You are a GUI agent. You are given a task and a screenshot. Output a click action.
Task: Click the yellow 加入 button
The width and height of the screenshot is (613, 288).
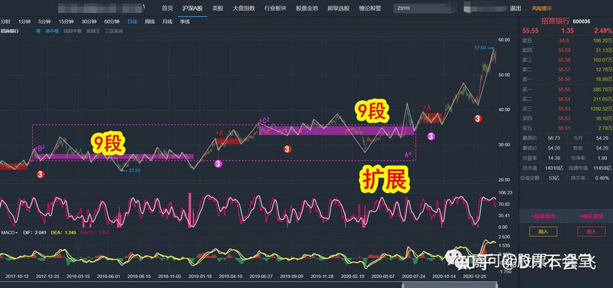pos(543,232)
